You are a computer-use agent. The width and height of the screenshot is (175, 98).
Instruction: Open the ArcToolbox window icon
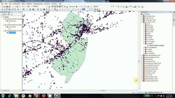60,7
